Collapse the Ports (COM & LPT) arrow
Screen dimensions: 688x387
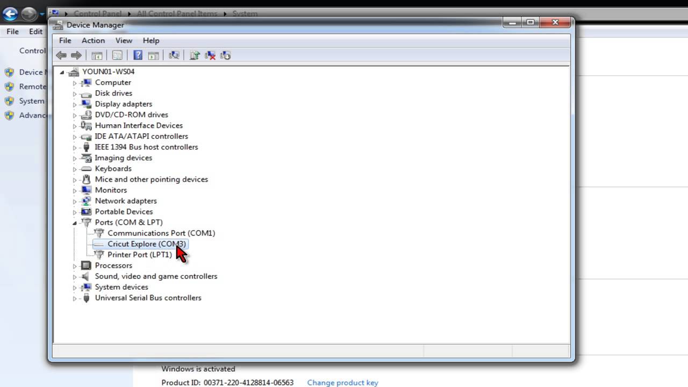75,223
